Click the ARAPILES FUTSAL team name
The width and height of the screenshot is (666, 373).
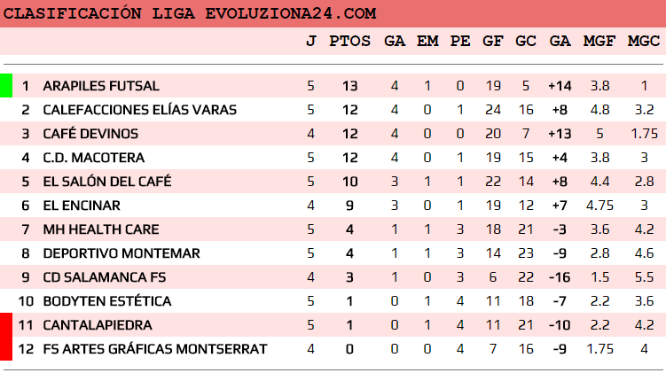coord(101,86)
